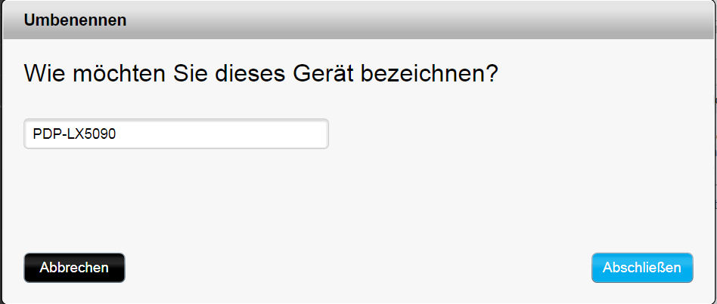Image resolution: width=717 pixels, height=304 pixels.
Task: Click the word "Sie" in the heading
Action: 182,74
